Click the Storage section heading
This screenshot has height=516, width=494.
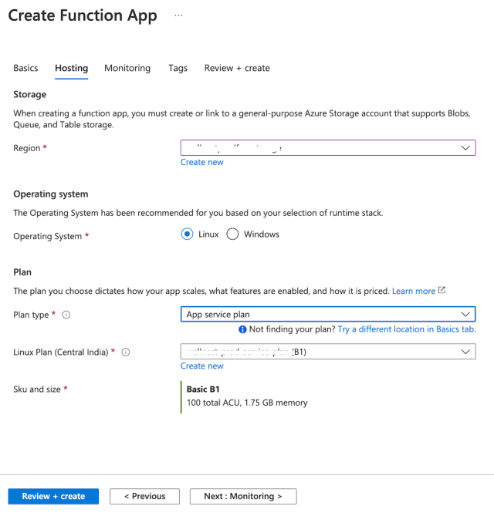coord(29,94)
